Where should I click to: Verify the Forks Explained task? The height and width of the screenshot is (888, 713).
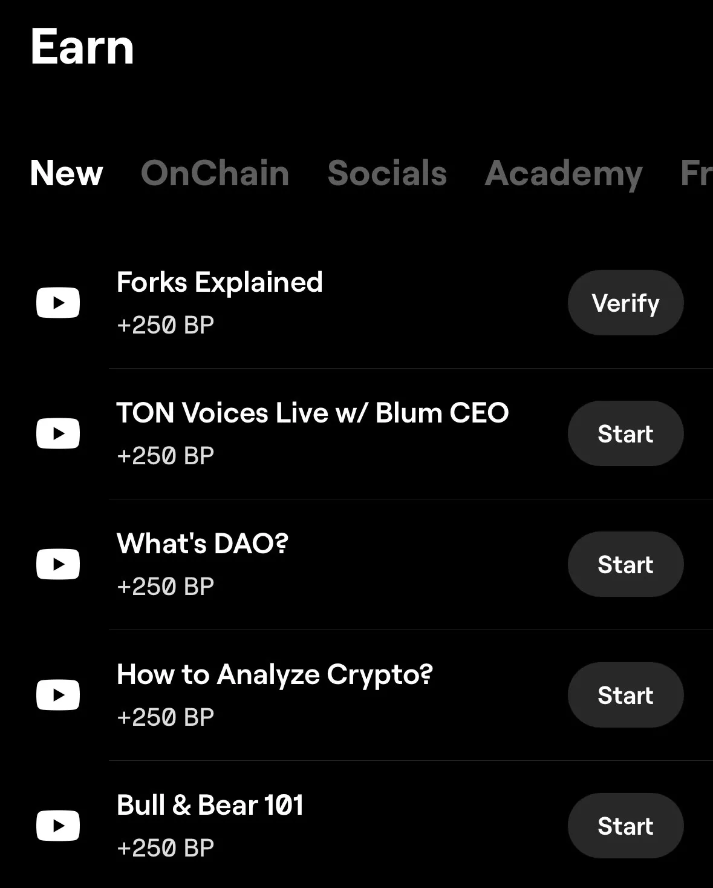click(x=625, y=303)
